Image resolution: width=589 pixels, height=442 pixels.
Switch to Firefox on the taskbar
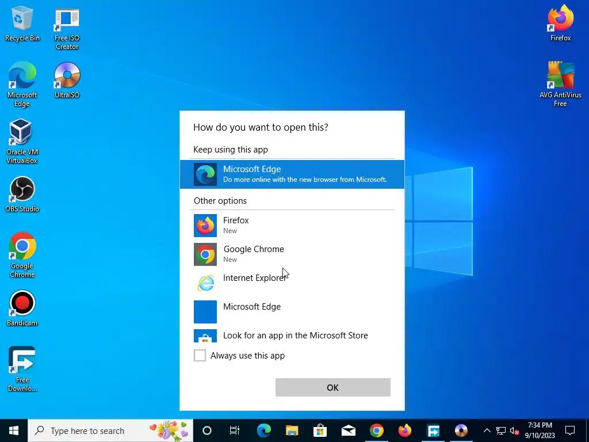pos(404,430)
